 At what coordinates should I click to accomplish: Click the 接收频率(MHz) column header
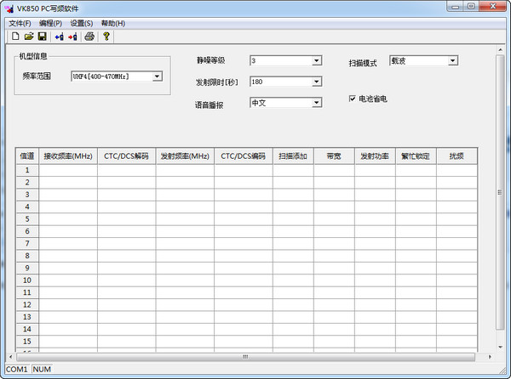[x=68, y=156]
